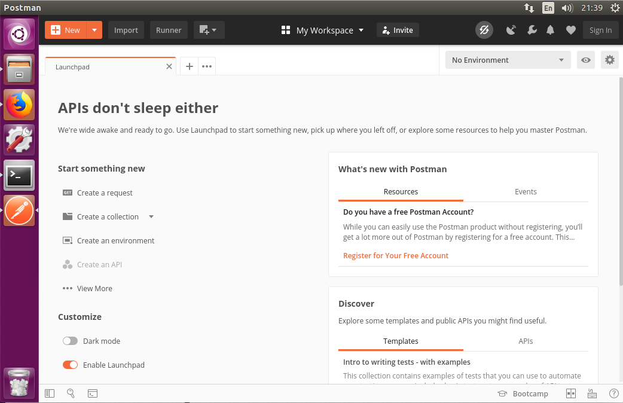Expand the Create a collection dropdown arrow
This screenshot has width=623, height=403.
(x=151, y=216)
